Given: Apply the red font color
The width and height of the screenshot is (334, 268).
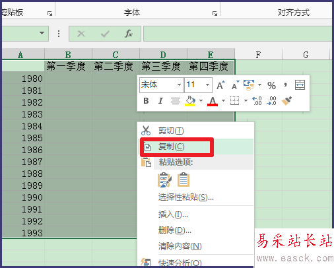Looking at the screenshot, I should 213,101.
